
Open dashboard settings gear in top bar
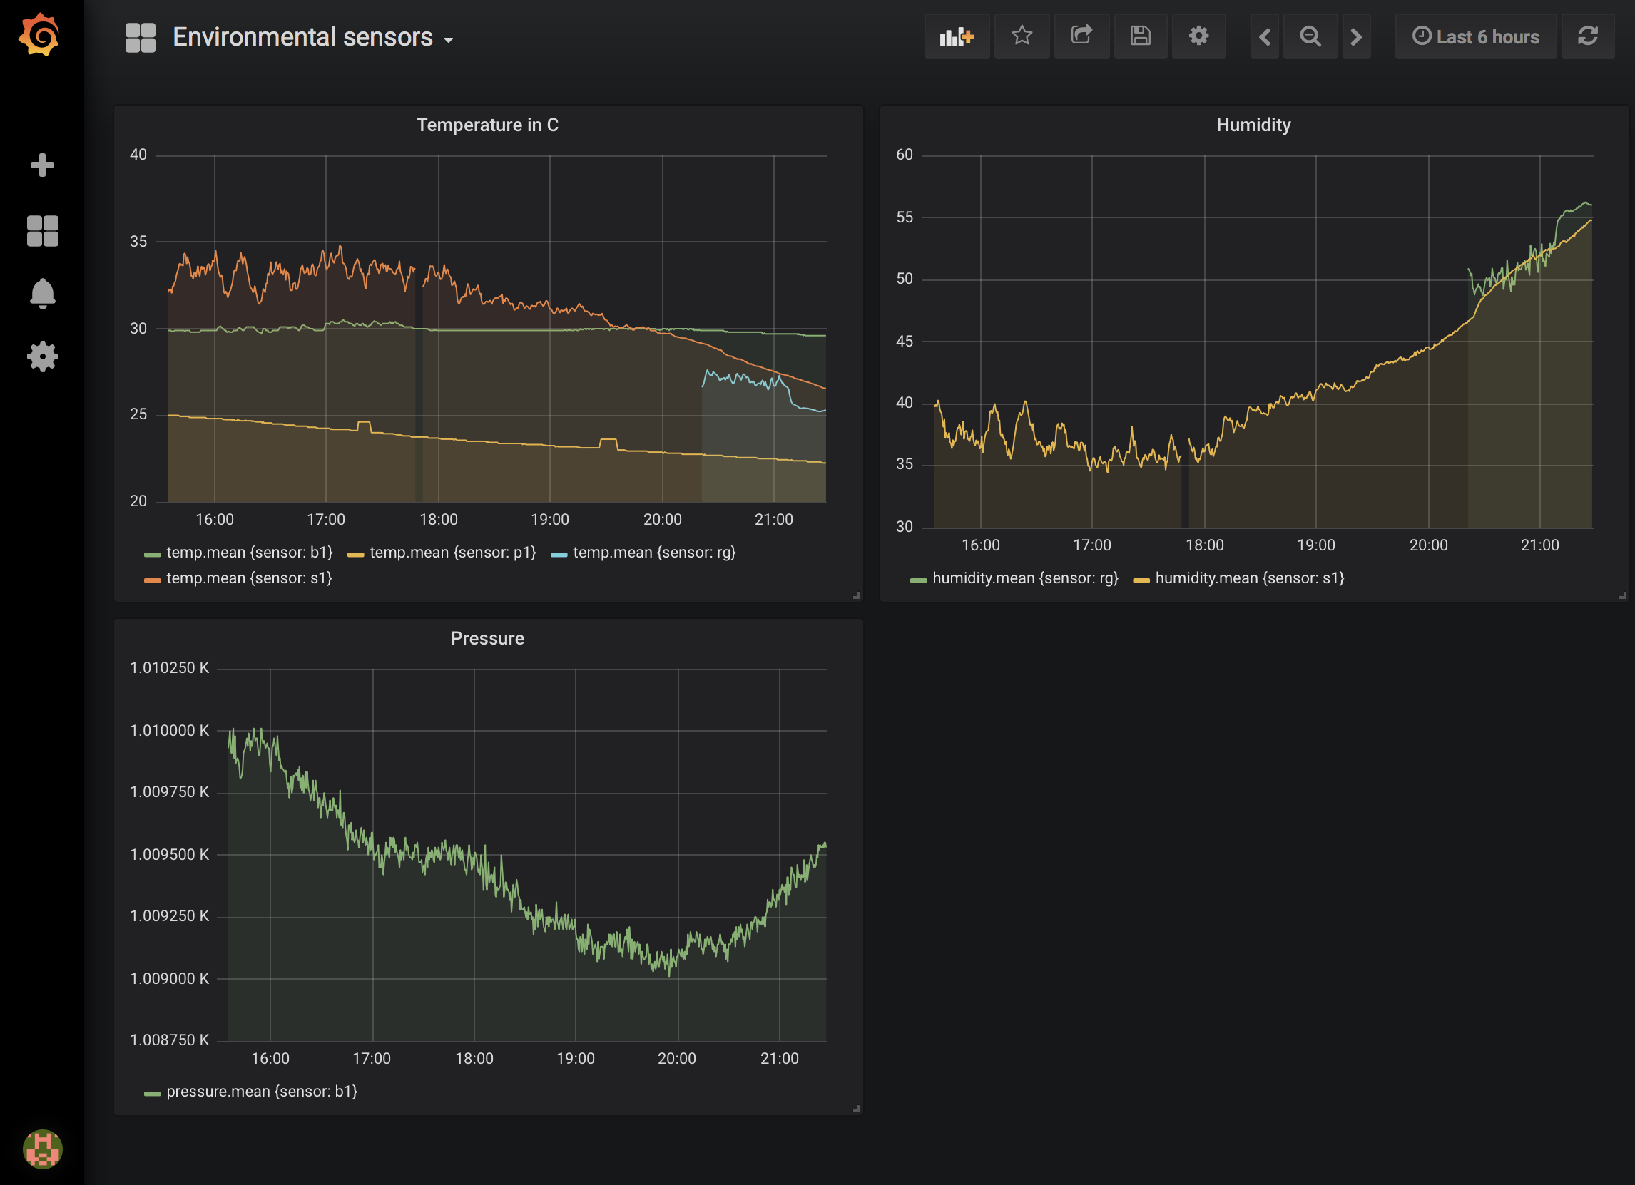pos(1198,36)
